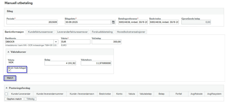Screen dimensions: 226x103
Task: Click the Kunde/Leverandør column header
Action: click(21, 94)
